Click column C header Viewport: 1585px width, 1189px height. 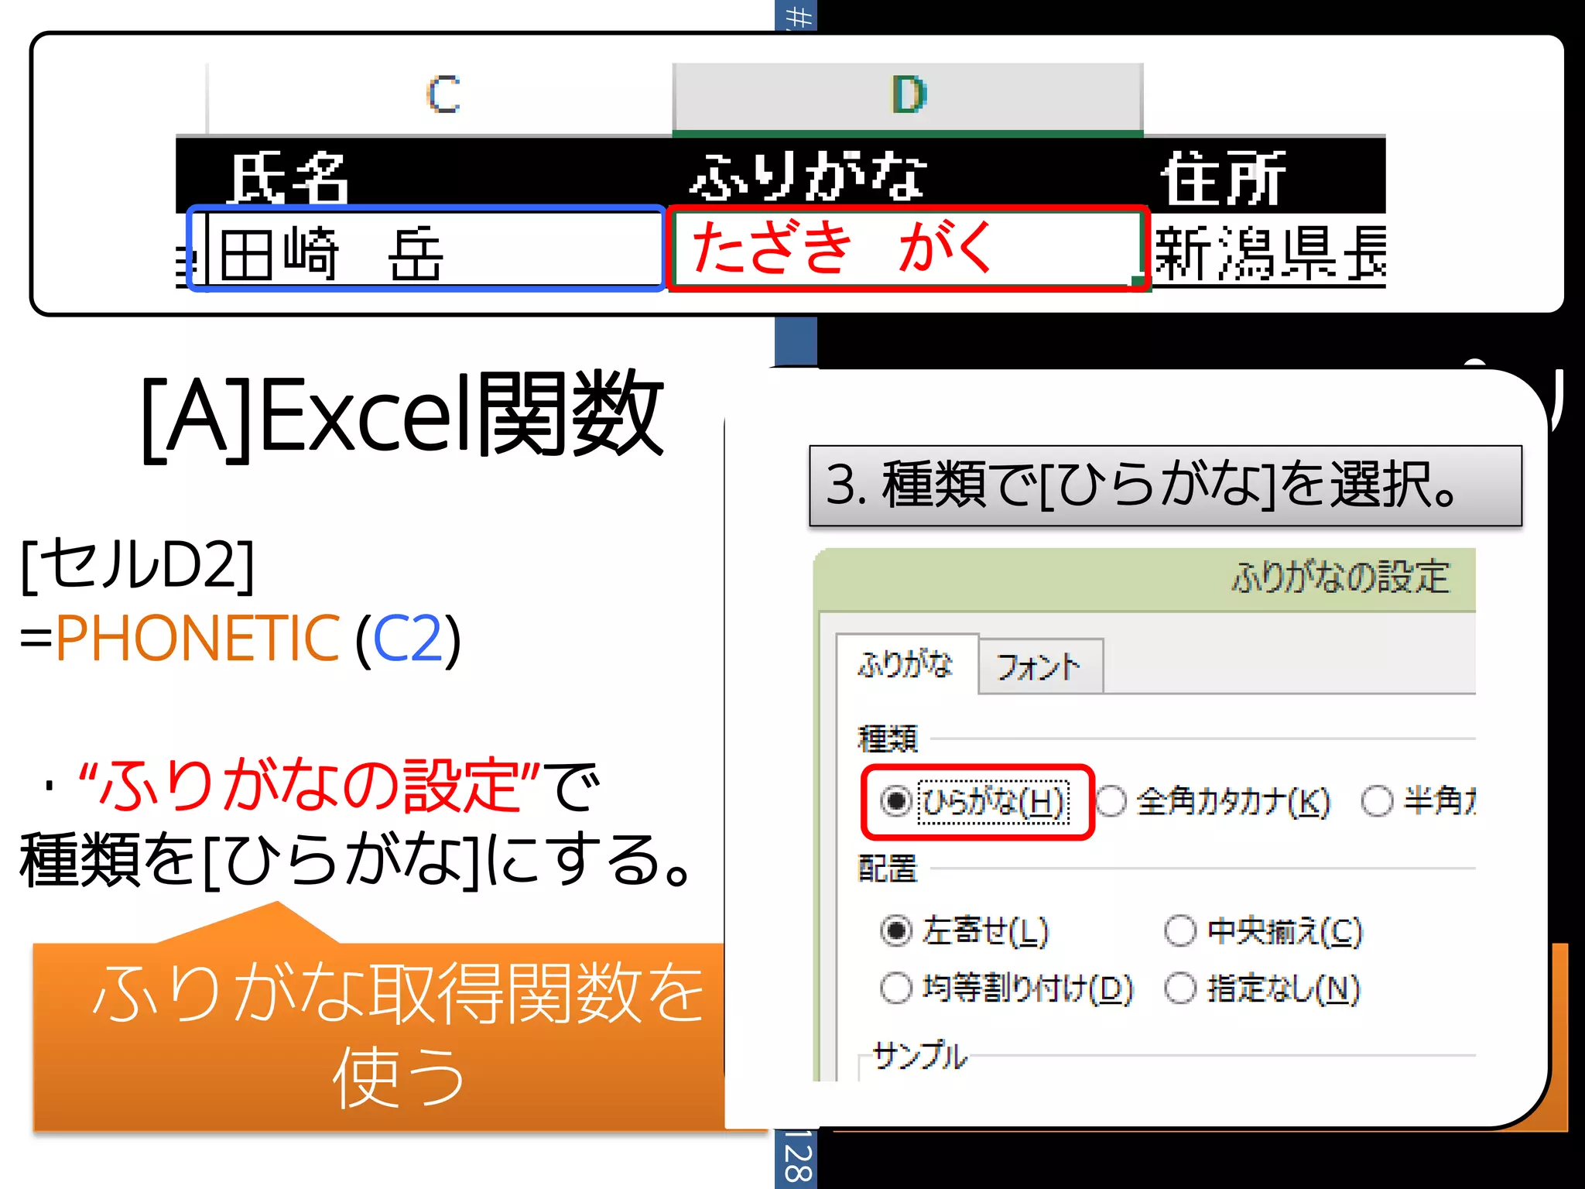pyautogui.click(x=441, y=97)
